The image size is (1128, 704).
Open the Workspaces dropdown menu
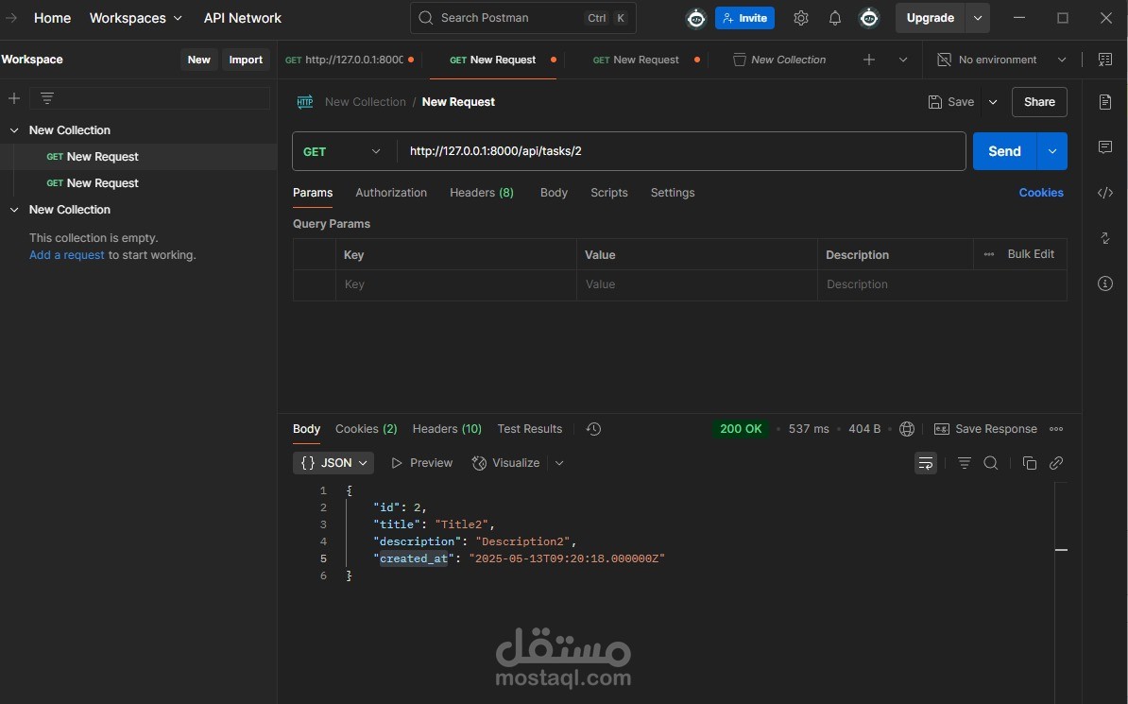click(x=135, y=18)
